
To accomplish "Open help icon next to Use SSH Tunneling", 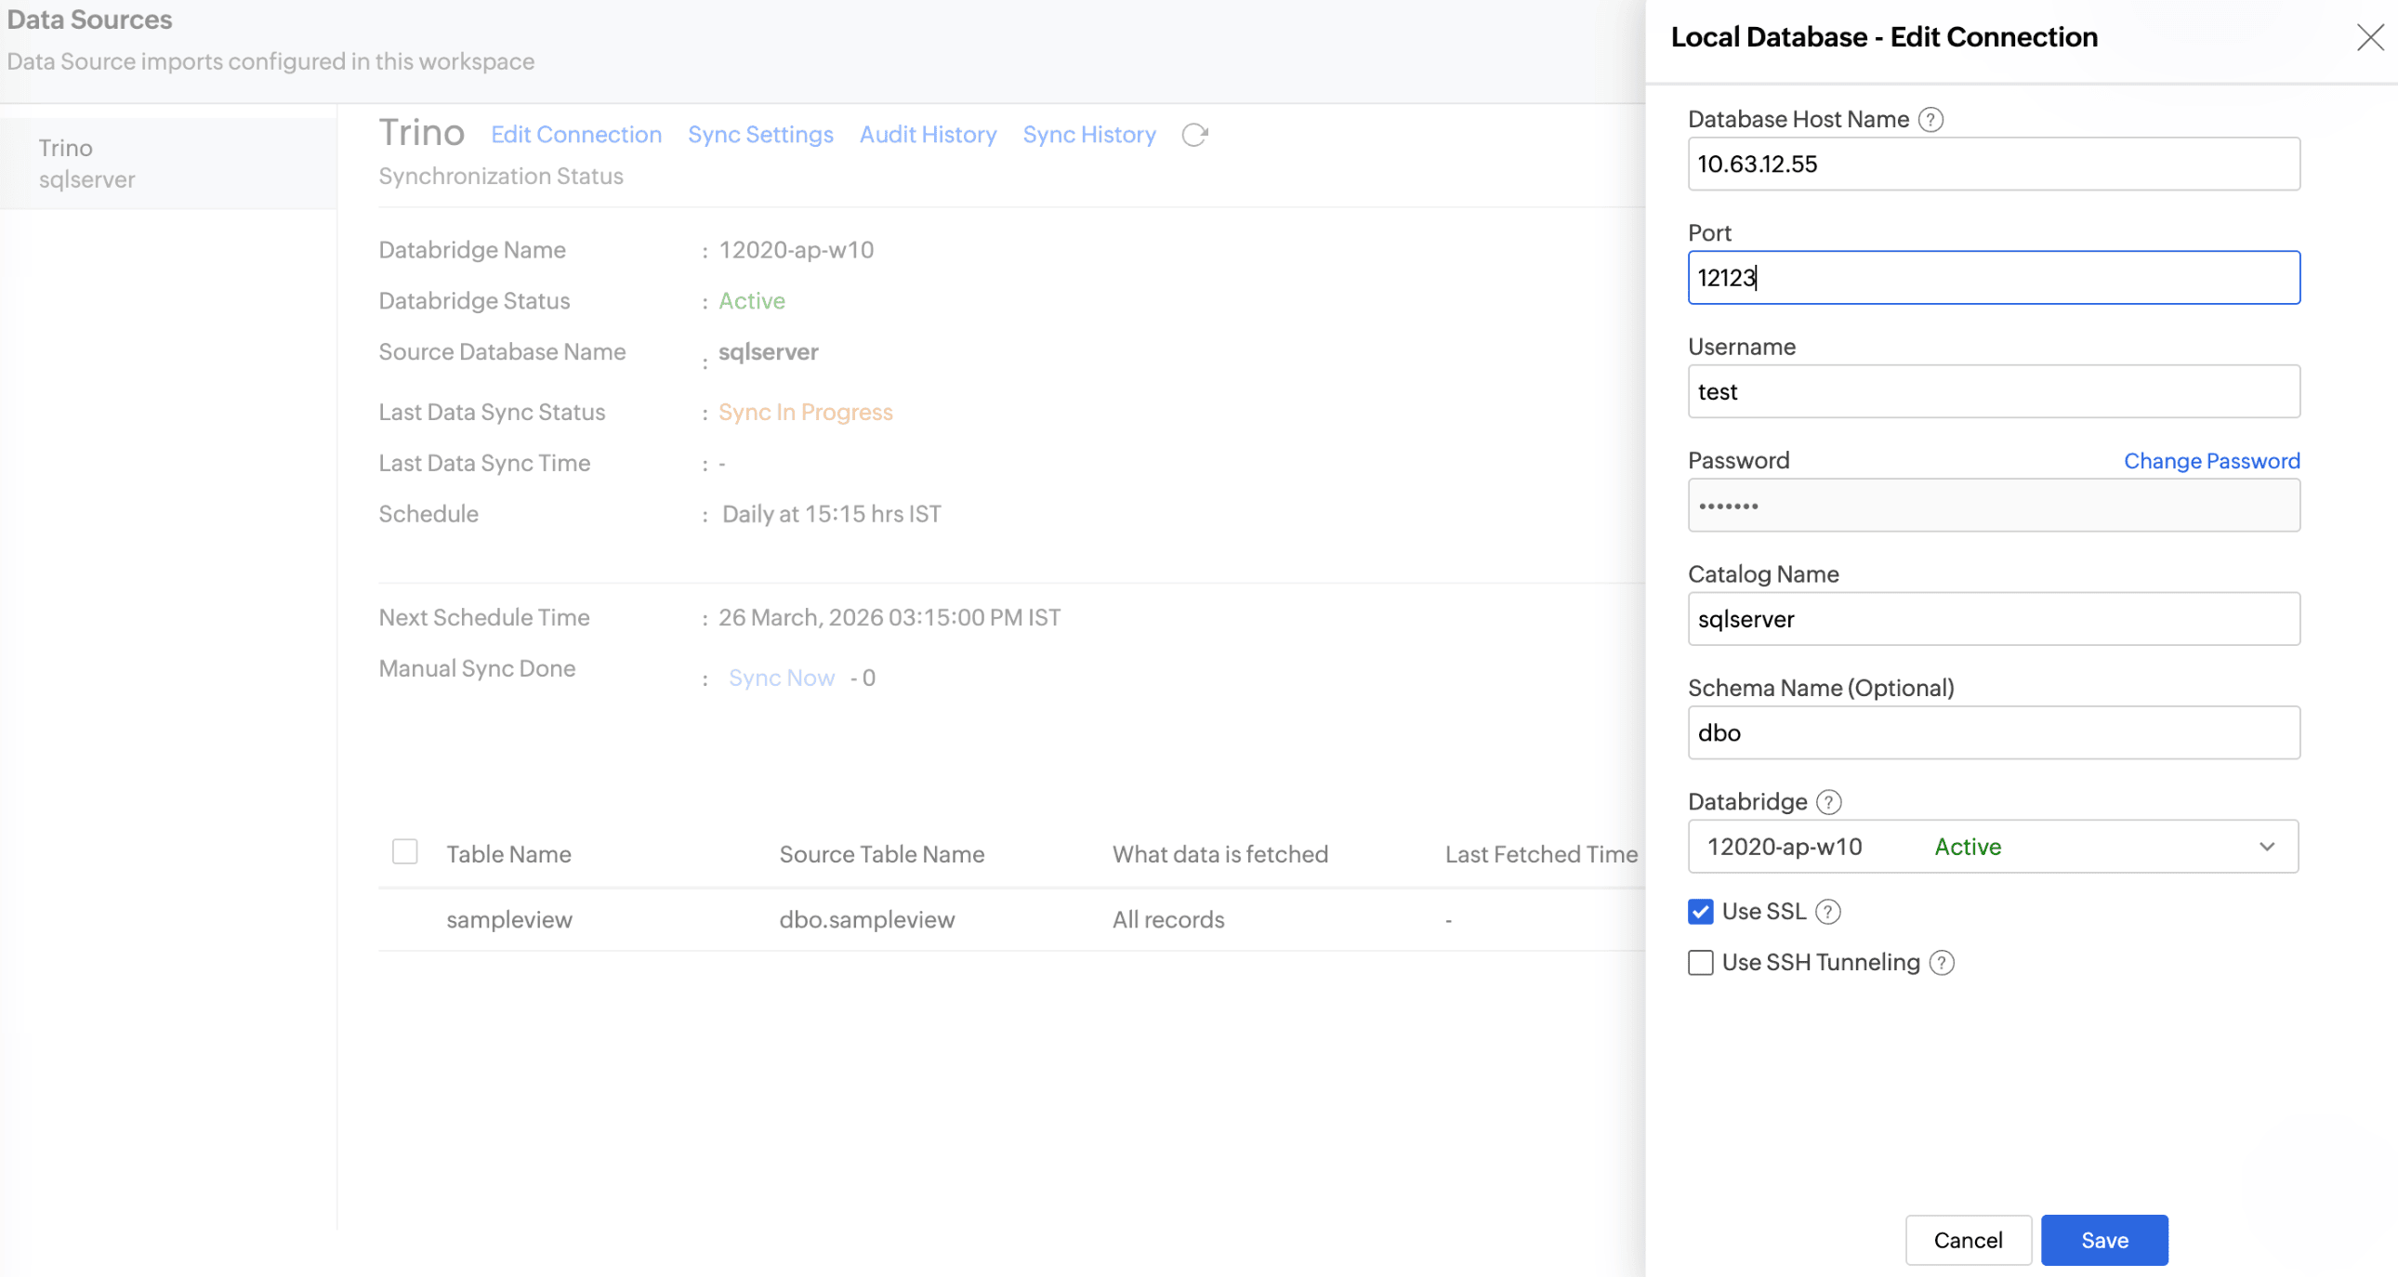I will 1941,963.
